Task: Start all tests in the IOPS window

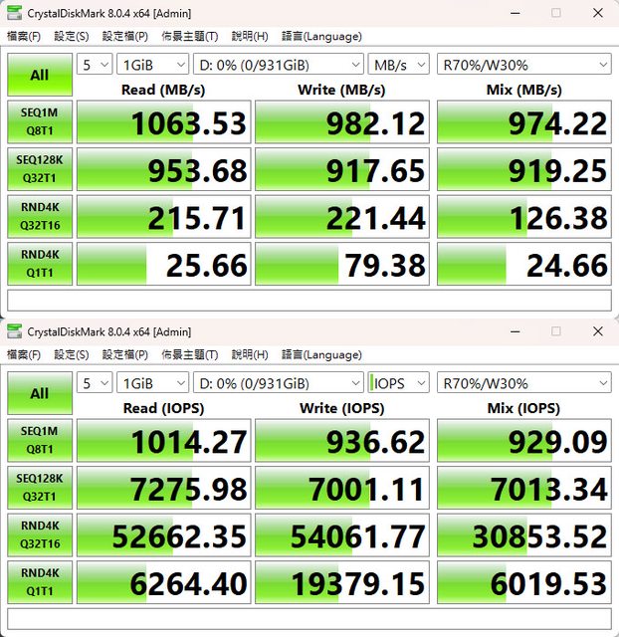Action: 39,393
